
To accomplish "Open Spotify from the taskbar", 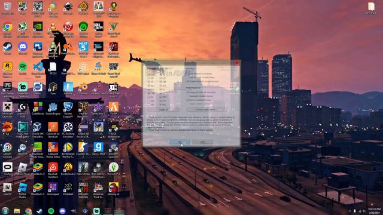I will pos(51,211).
